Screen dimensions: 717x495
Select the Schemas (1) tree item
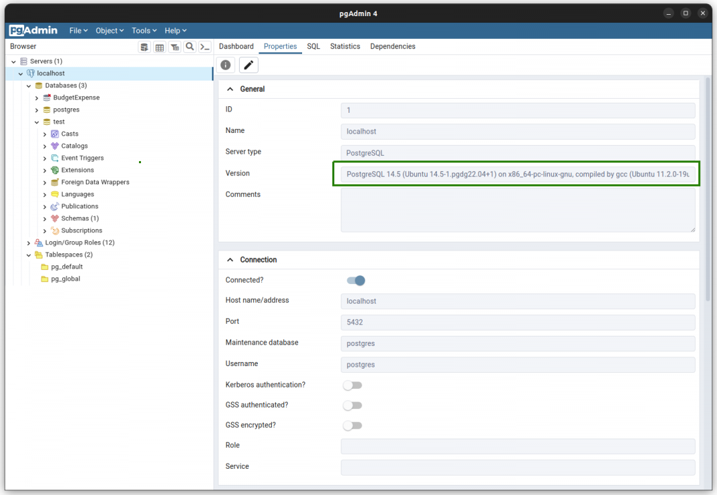point(79,218)
